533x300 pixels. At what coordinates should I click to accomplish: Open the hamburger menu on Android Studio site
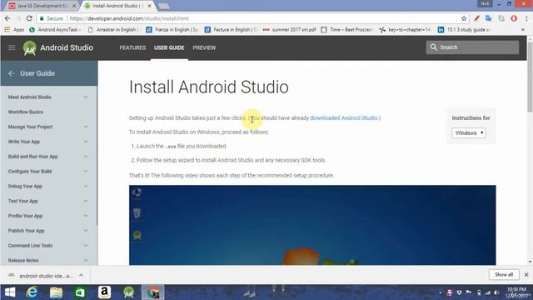point(12,47)
